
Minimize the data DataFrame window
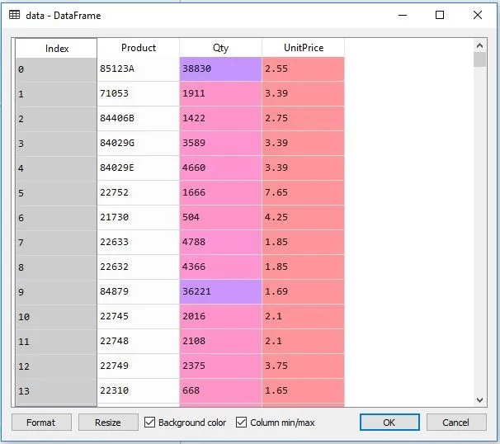coord(403,15)
